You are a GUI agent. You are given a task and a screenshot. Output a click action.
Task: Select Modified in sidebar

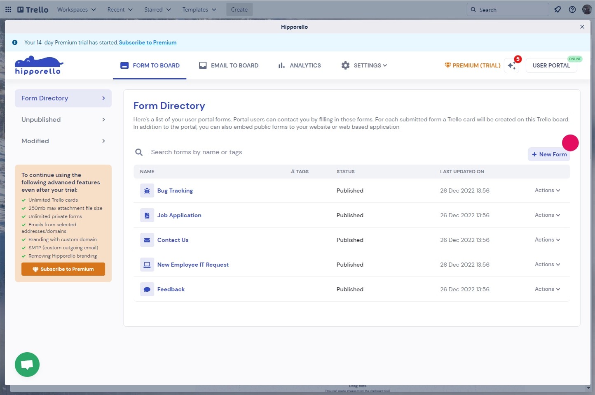[63, 141]
